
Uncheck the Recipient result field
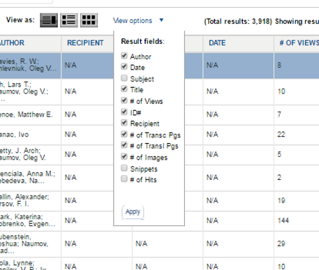(124, 123)
